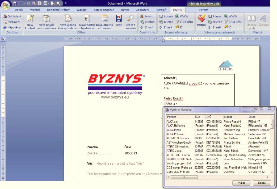The height and width of the screenshot is (189, 277).
Task: Open Výběr z číselníku ribbon tool
Action: tap(130, 22)
